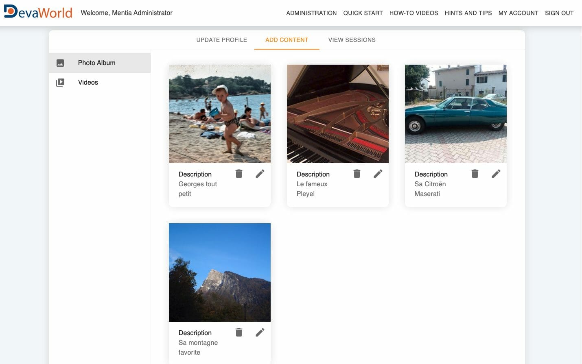This screenshot has height=364, width=582.
Task: Delete the Le fameux Pleyel photo
Action: tap(357, 174)
